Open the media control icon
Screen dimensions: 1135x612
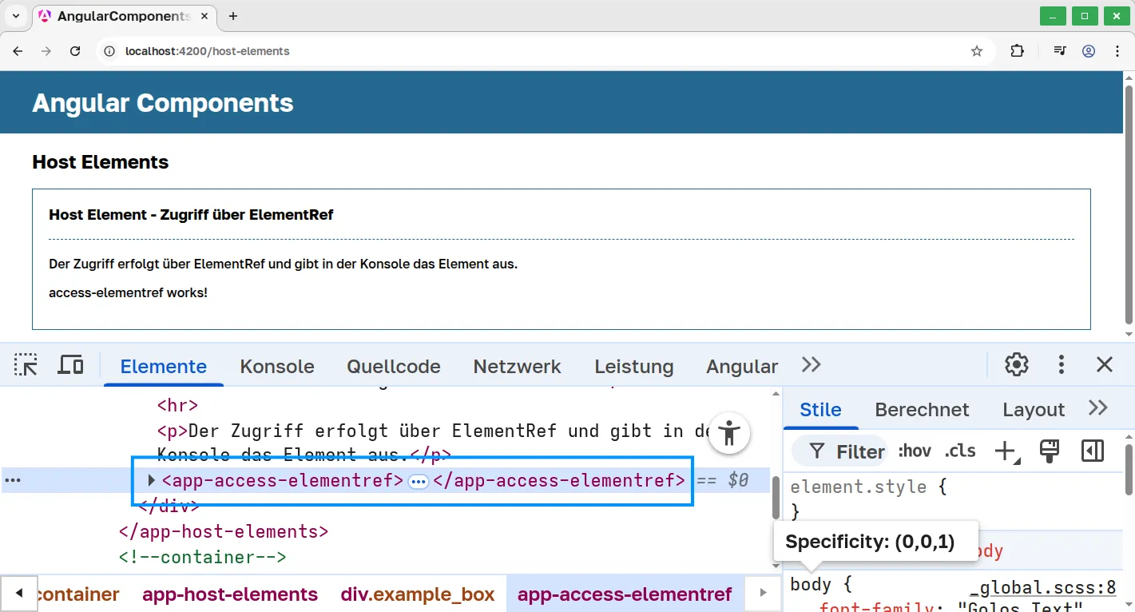[x=1060, y=51]
